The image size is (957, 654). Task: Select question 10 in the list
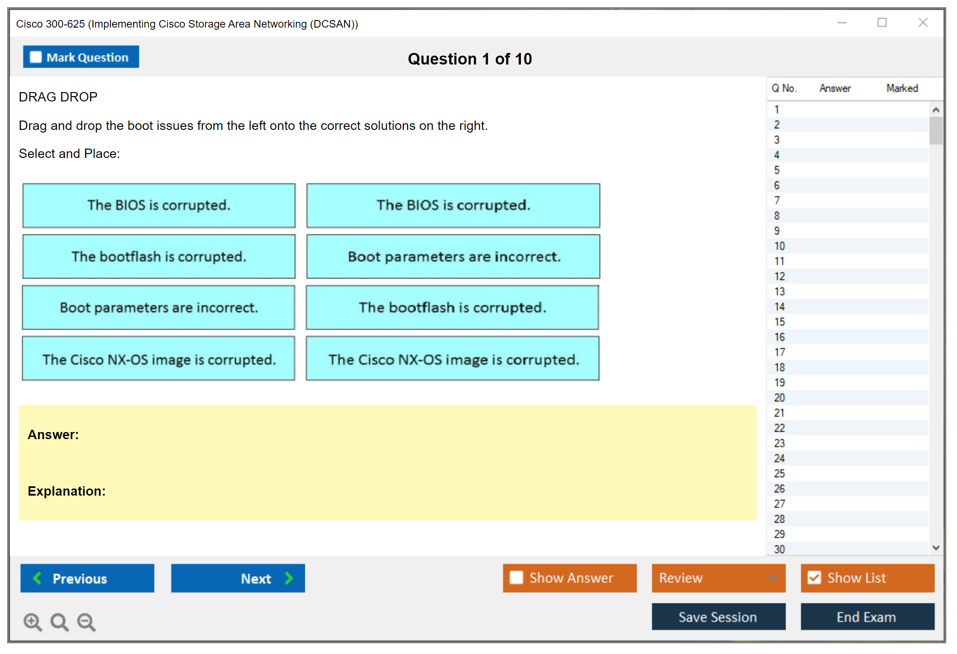point(779,246)
